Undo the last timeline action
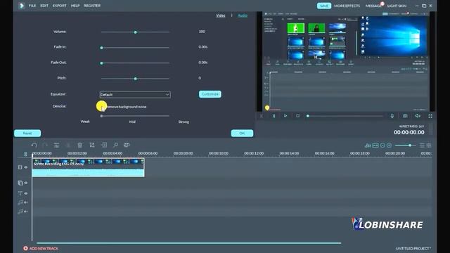This screenshot has height=253, width=450. 34,145
